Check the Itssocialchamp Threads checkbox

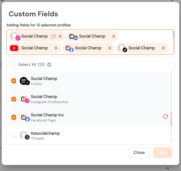14,135
